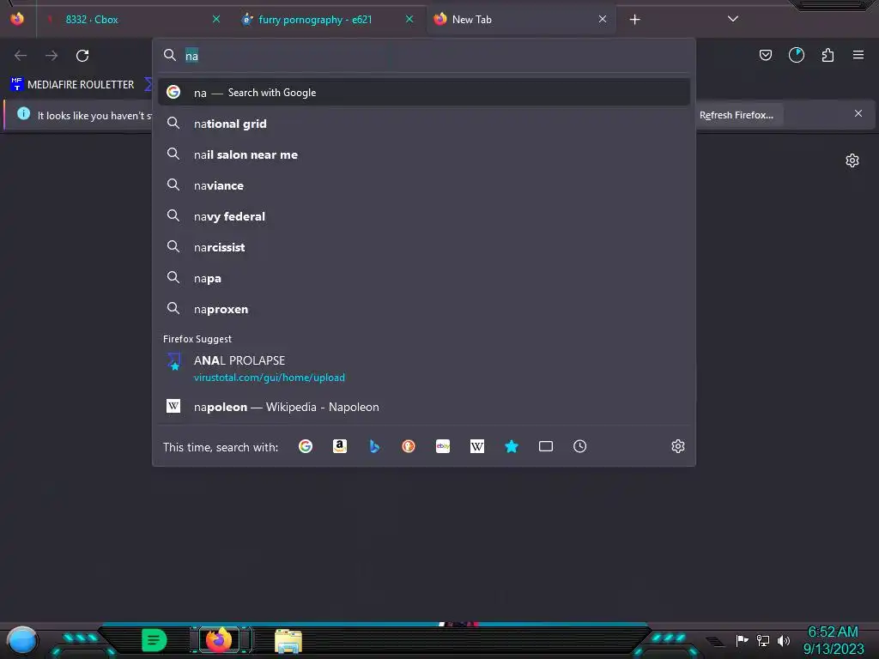This screenshot has width=879, height=659.
Task: Click the info icon in notification bar
Action: (23, 114)
